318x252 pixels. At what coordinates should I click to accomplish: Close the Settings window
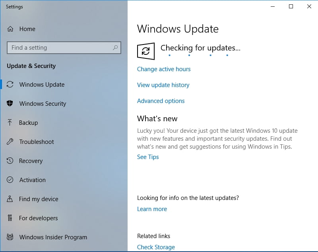click(309, 6)
